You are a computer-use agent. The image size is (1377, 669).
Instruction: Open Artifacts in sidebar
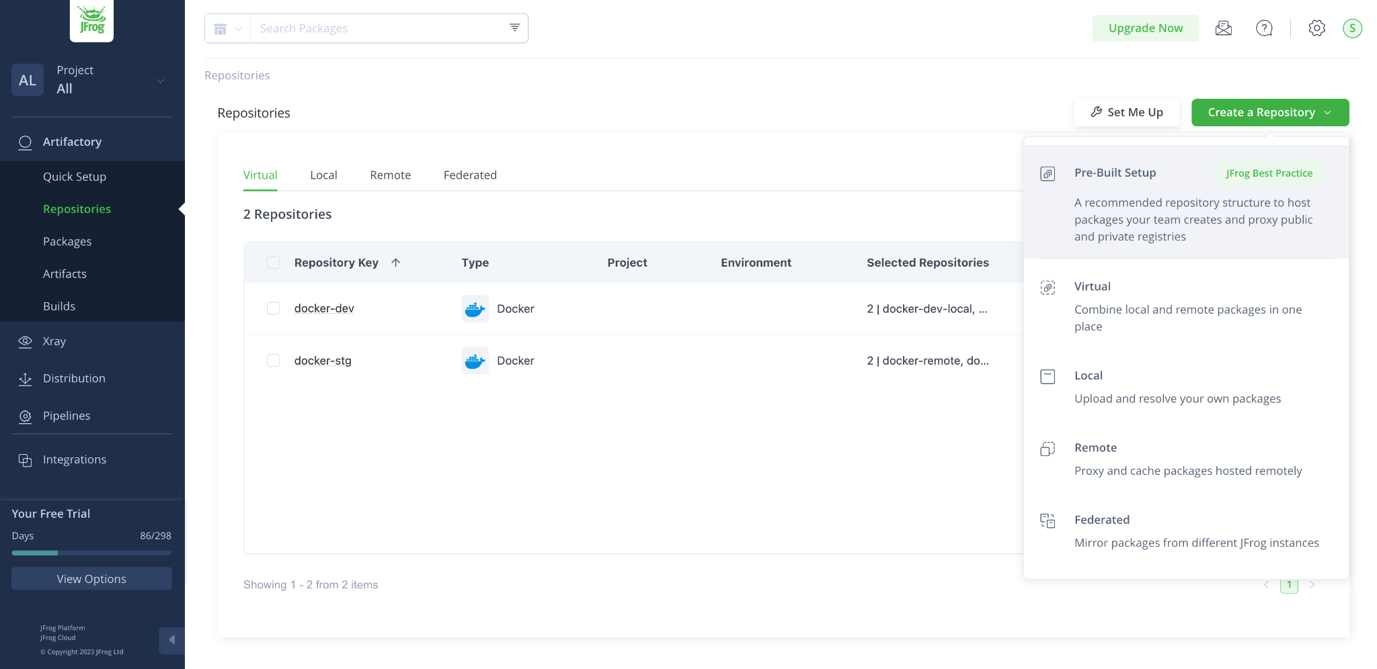65,274
